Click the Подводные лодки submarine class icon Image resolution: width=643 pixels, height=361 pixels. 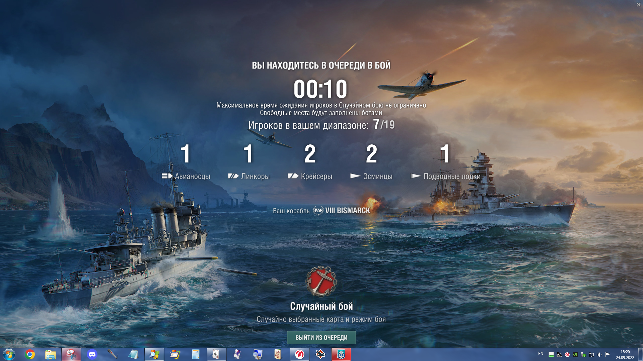416,176
